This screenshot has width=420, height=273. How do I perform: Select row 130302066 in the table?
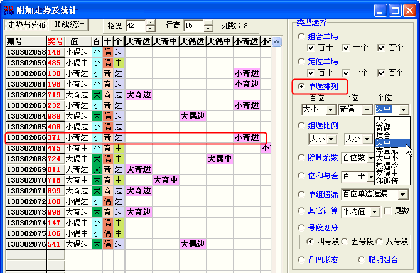point(25,137)
